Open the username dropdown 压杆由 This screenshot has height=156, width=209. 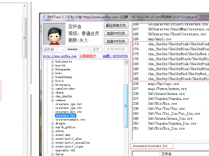pos(54,49)
